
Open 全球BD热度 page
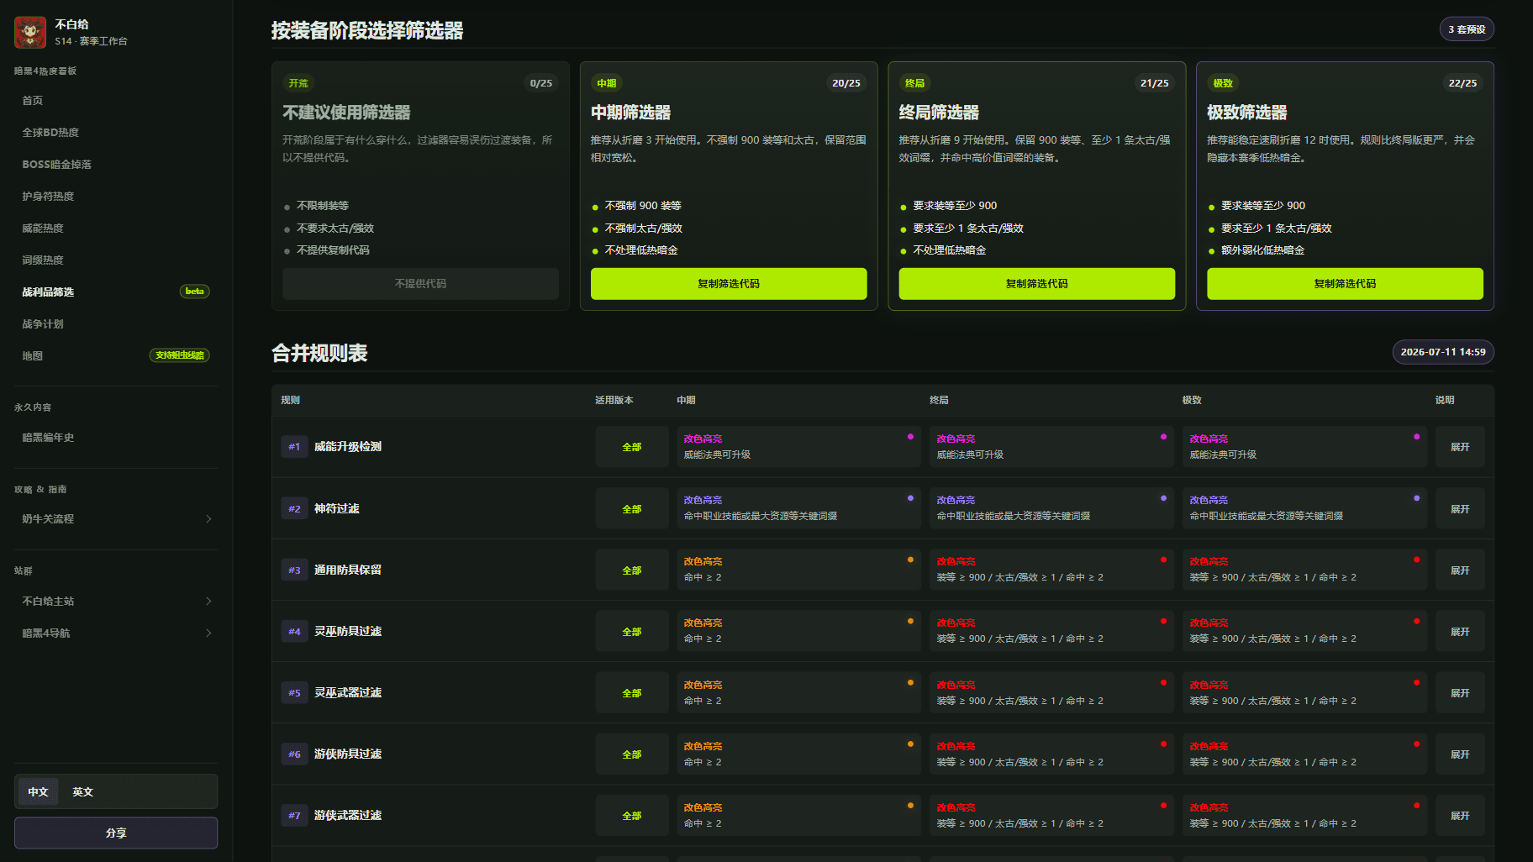click(x=116, y=133)
